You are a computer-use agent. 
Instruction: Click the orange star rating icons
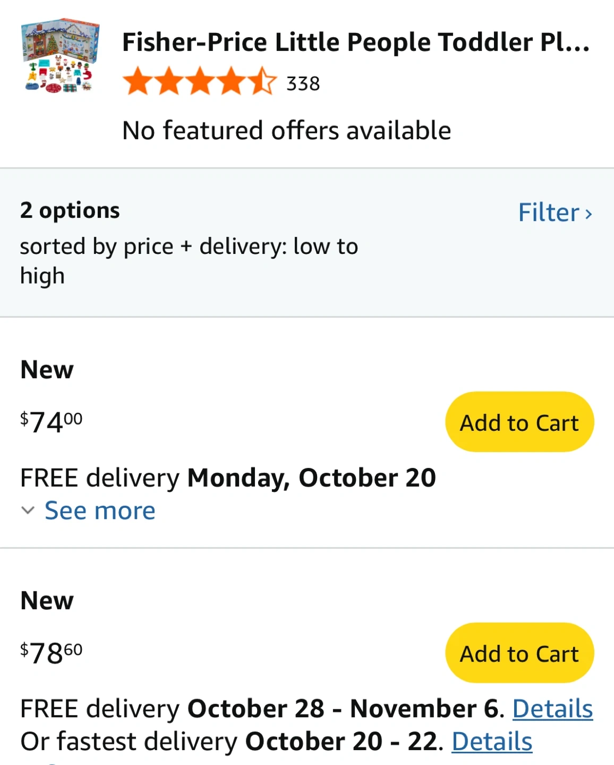pyautogui.click(x=200, y=81)
